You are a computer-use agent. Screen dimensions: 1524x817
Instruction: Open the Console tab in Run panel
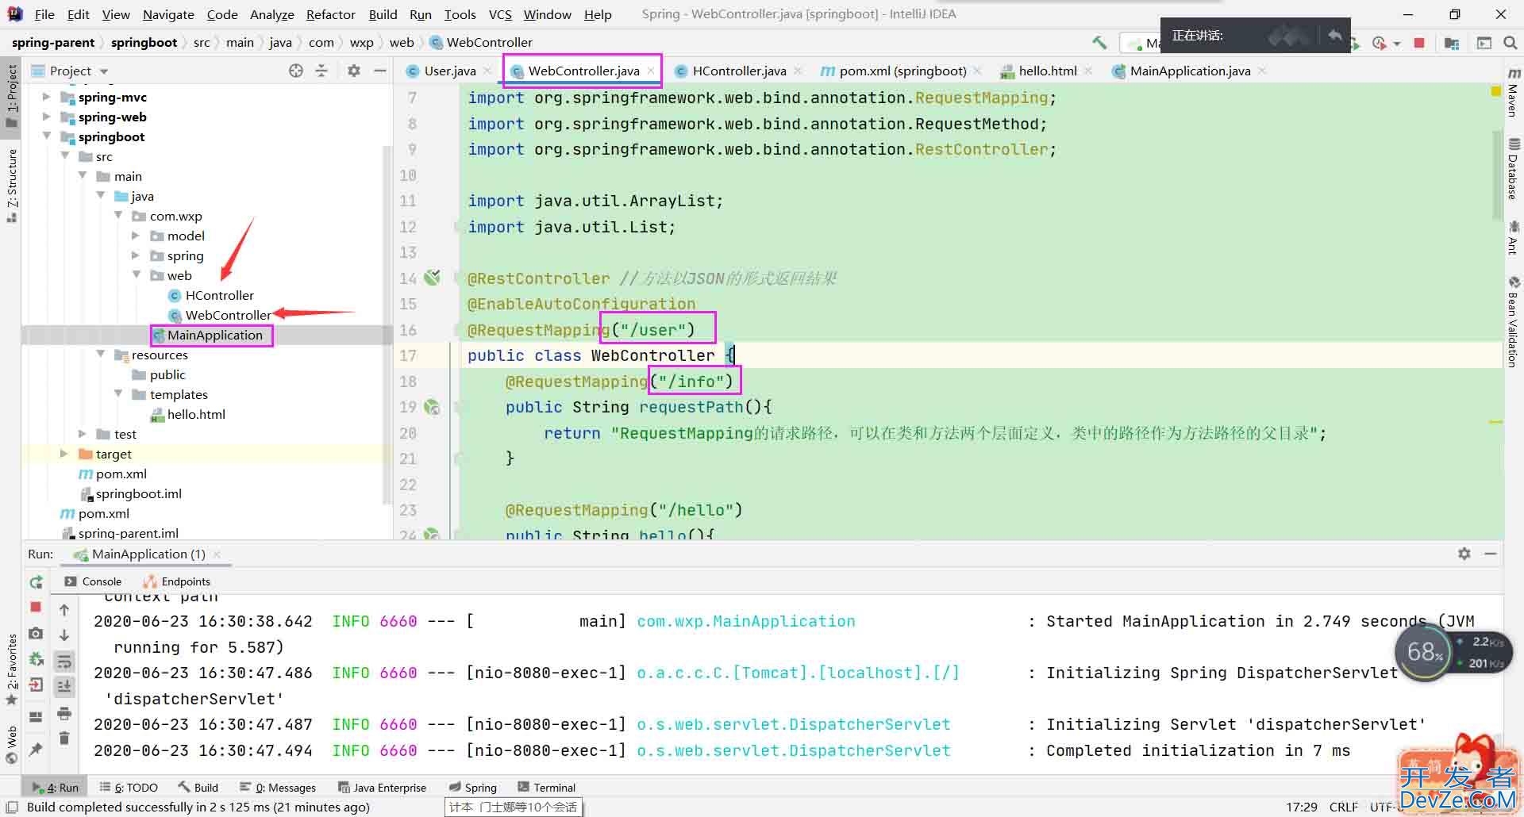click(94, 581)
